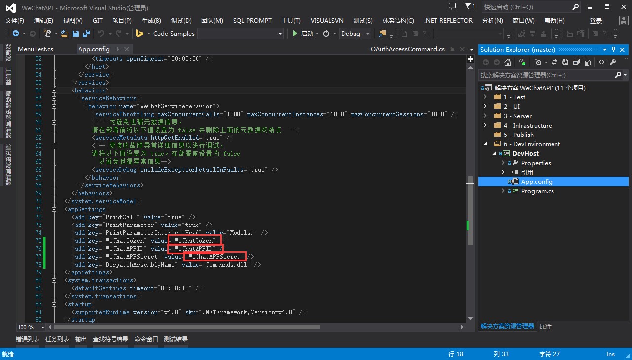
Task: Click the Save All toolbar icon
Action: click(86, 33)
